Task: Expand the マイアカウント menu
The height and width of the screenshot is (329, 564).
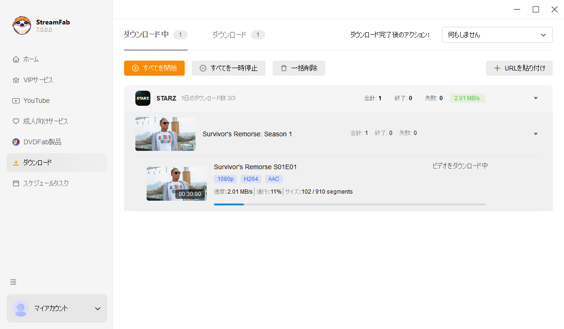Action: click(x=56, y=308)
